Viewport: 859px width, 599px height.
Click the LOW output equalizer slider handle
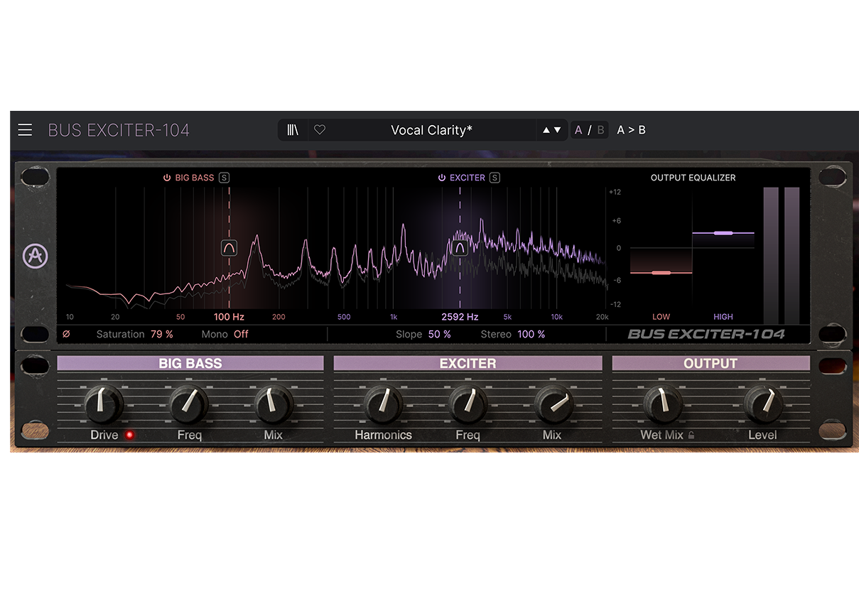point(661,273)
